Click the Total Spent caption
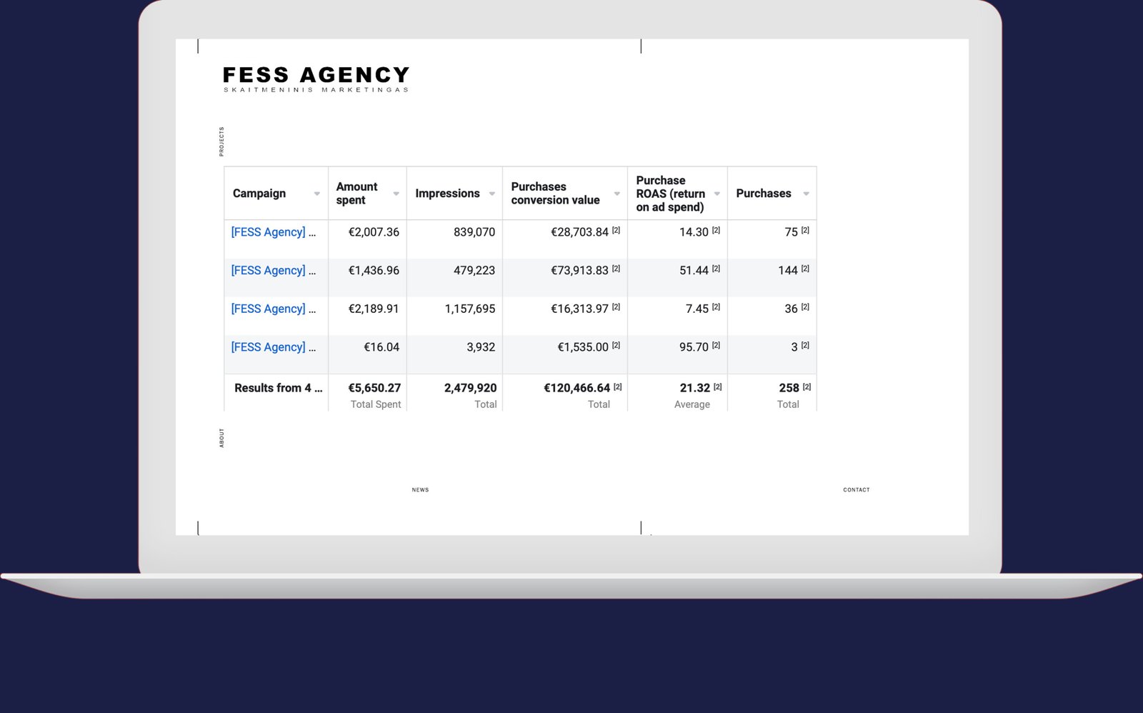 [376, 404]
